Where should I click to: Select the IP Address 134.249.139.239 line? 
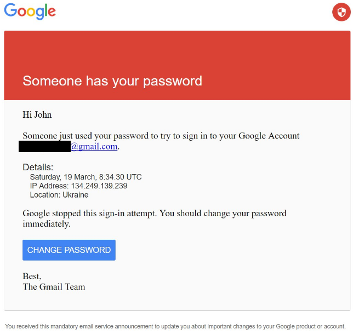[78, 186]
